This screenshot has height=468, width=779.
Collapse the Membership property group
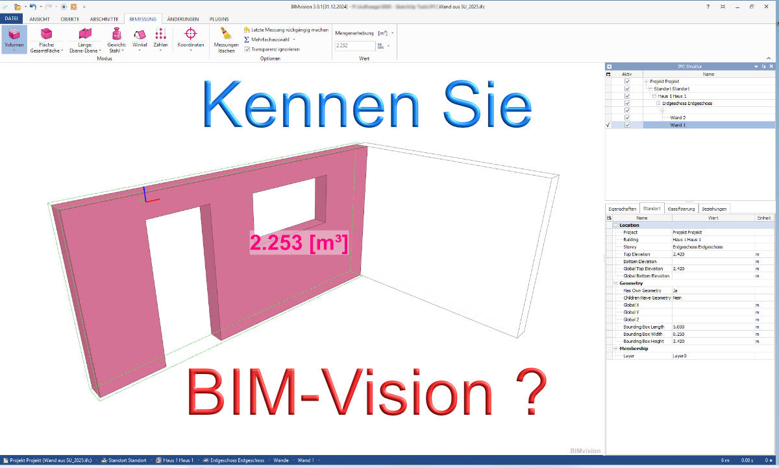(x=615, y=348)
